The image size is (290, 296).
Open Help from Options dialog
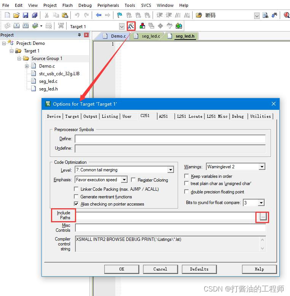click(259, 269)
